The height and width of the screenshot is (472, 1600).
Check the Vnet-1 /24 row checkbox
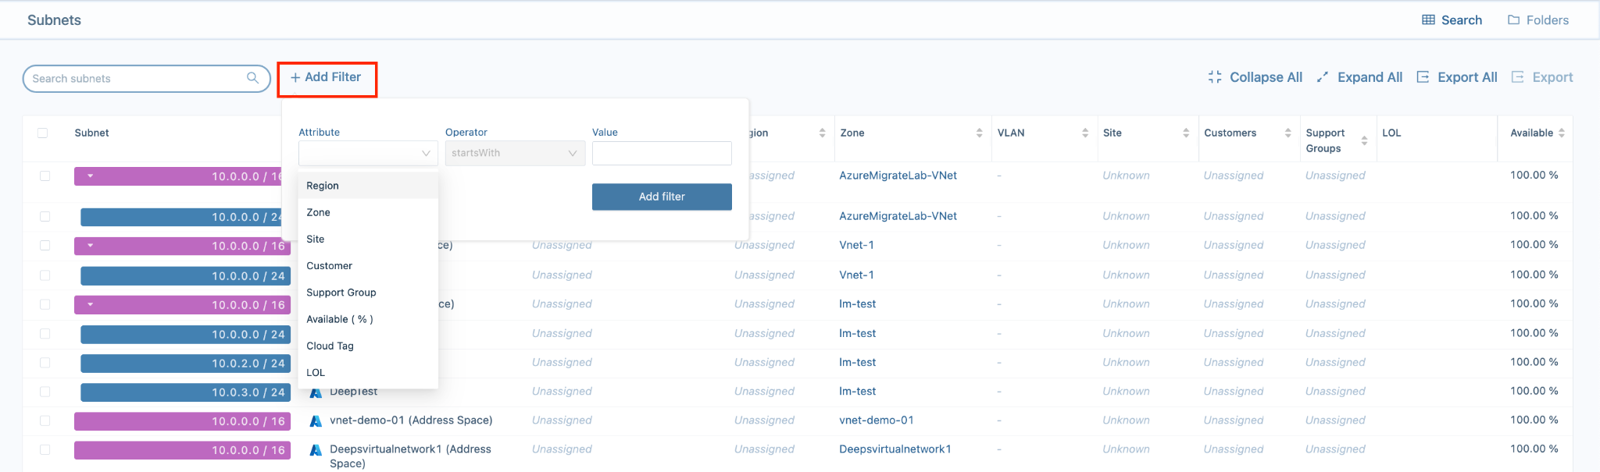tap(45, 276)
